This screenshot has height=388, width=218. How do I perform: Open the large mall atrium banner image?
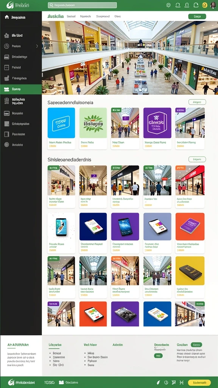pyautogui.click(x=130, y=58)
